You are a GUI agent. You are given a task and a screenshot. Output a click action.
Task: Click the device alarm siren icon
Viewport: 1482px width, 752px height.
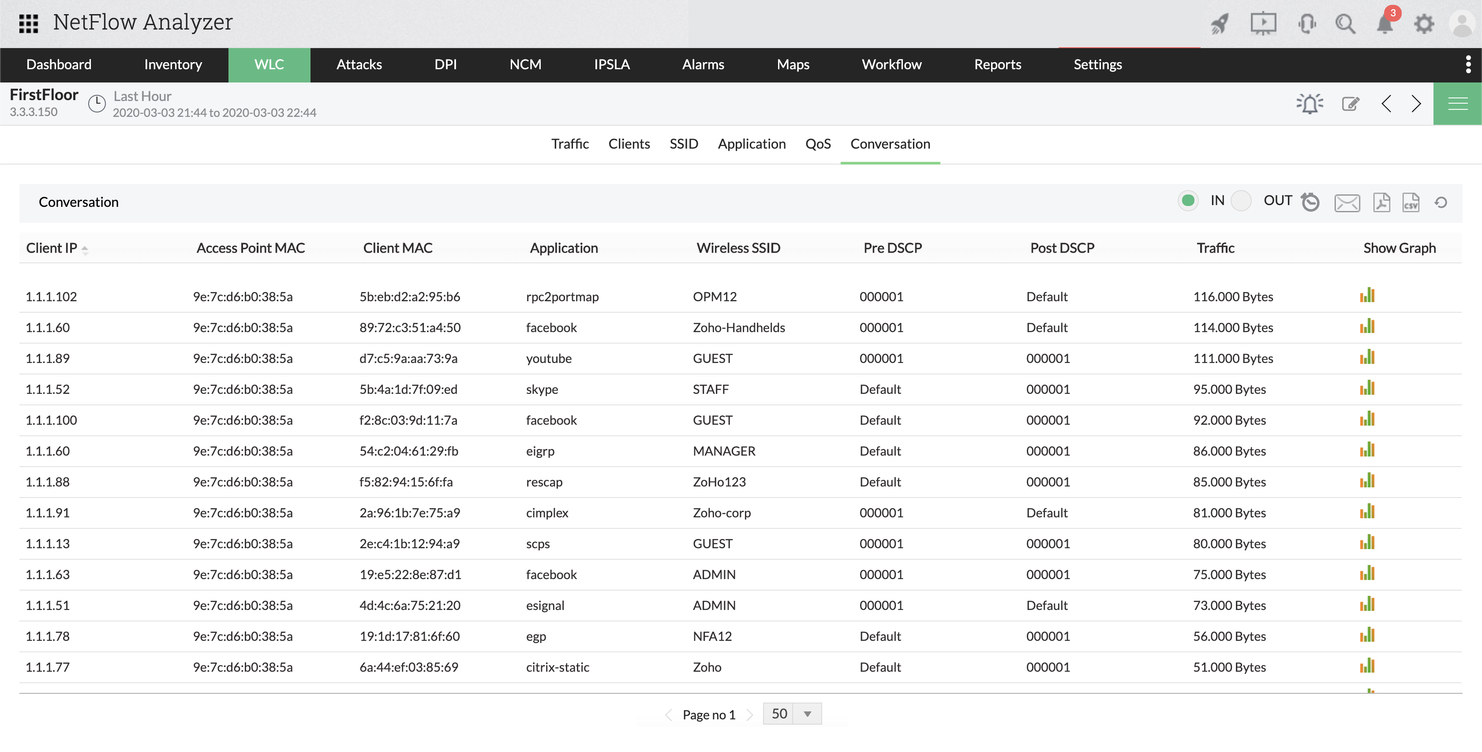[1310, 104]
